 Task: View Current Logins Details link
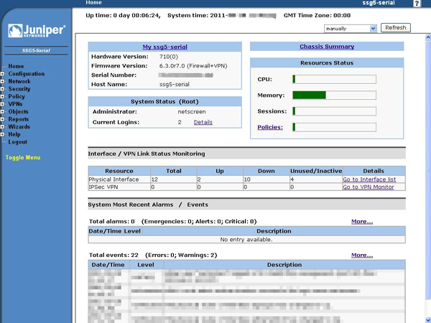coord(203,122)
